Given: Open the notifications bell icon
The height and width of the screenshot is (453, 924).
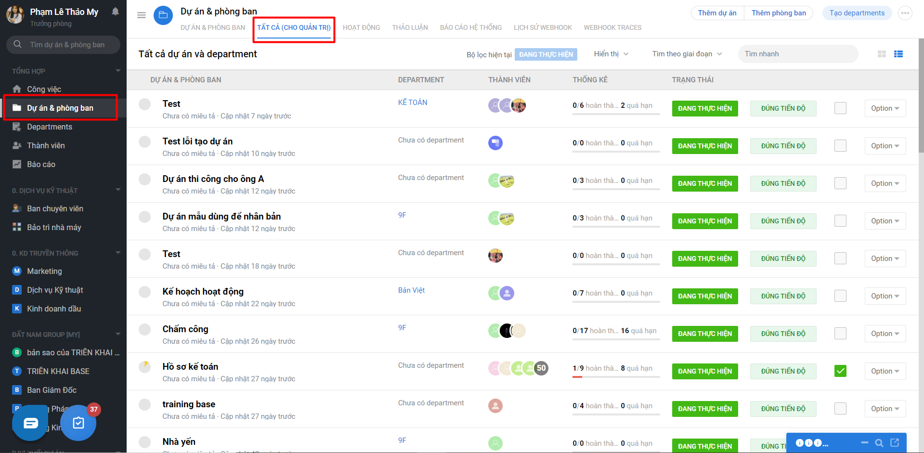Looking at the screenshot, I should [x=115, y=11].
